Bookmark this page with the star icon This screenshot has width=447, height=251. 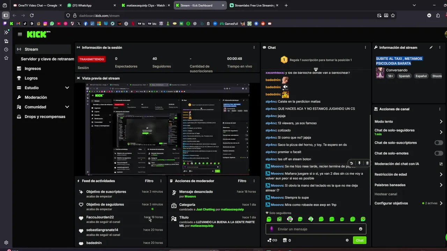(393, 15)
